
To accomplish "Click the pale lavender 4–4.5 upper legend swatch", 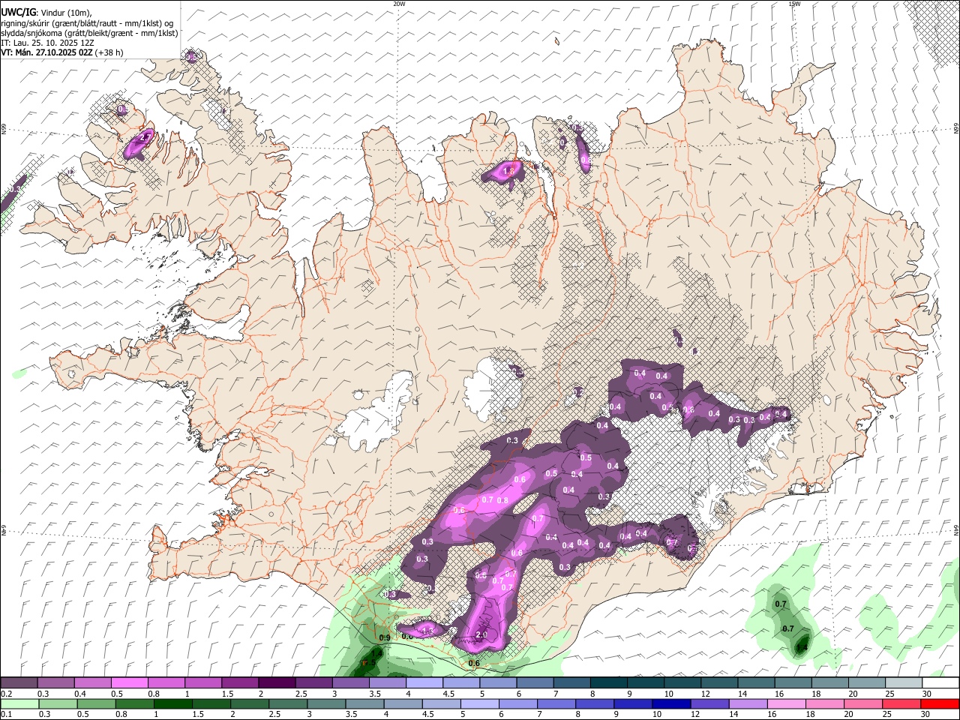I will tap(424, 683).
